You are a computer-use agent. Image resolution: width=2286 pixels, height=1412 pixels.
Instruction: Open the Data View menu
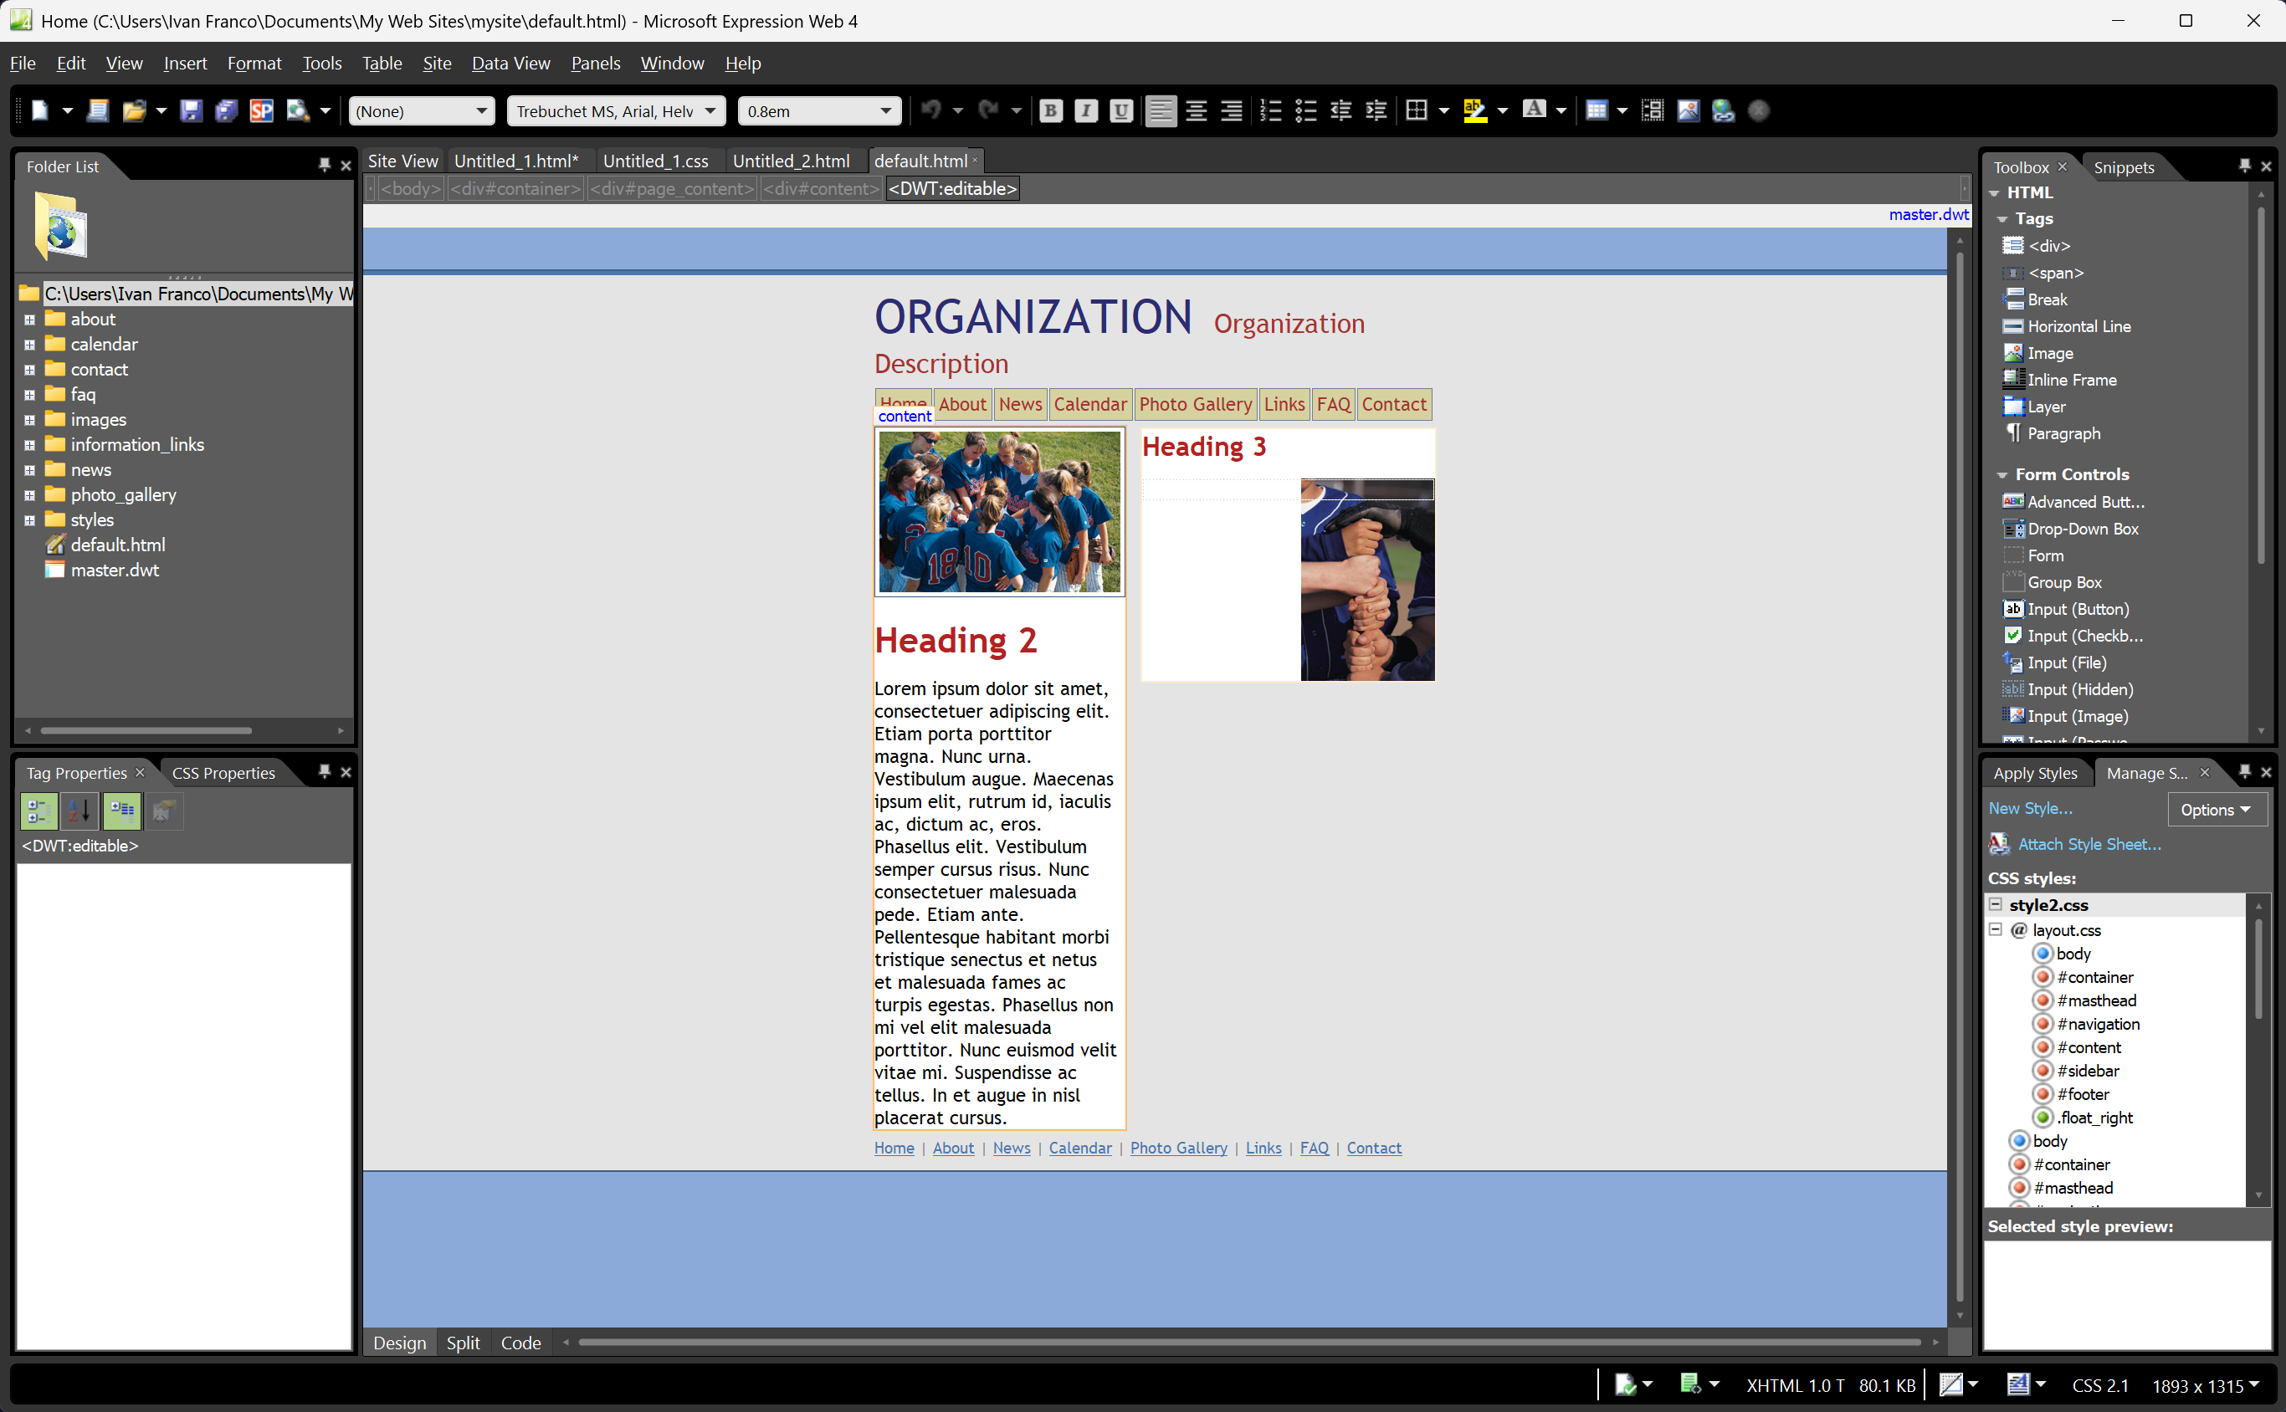coord(510,64)
